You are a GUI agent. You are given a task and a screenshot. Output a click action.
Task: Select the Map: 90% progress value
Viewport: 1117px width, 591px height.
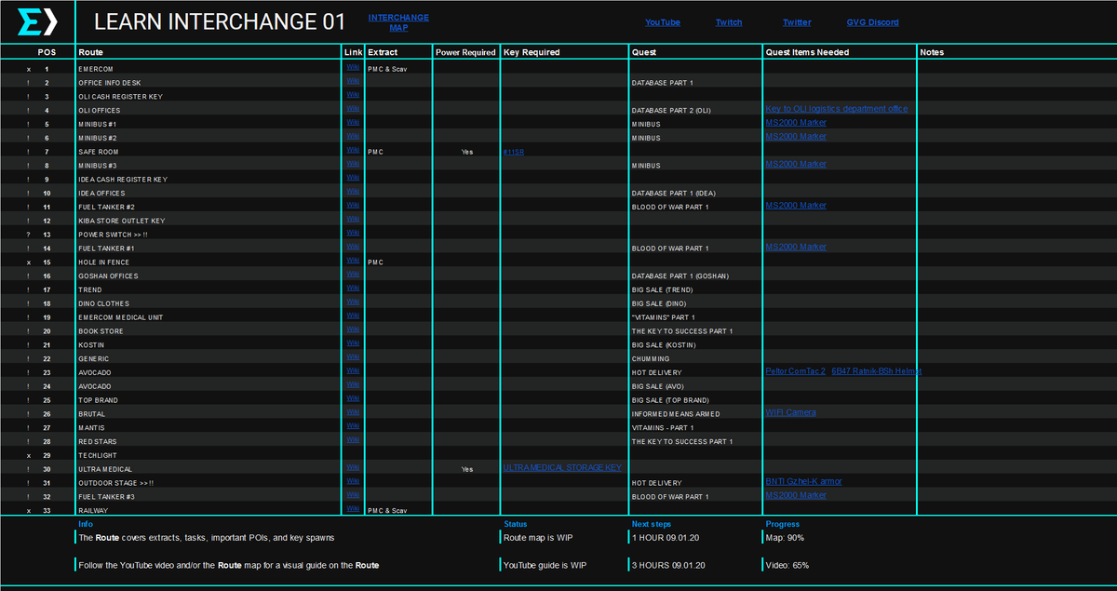point(785,538)
